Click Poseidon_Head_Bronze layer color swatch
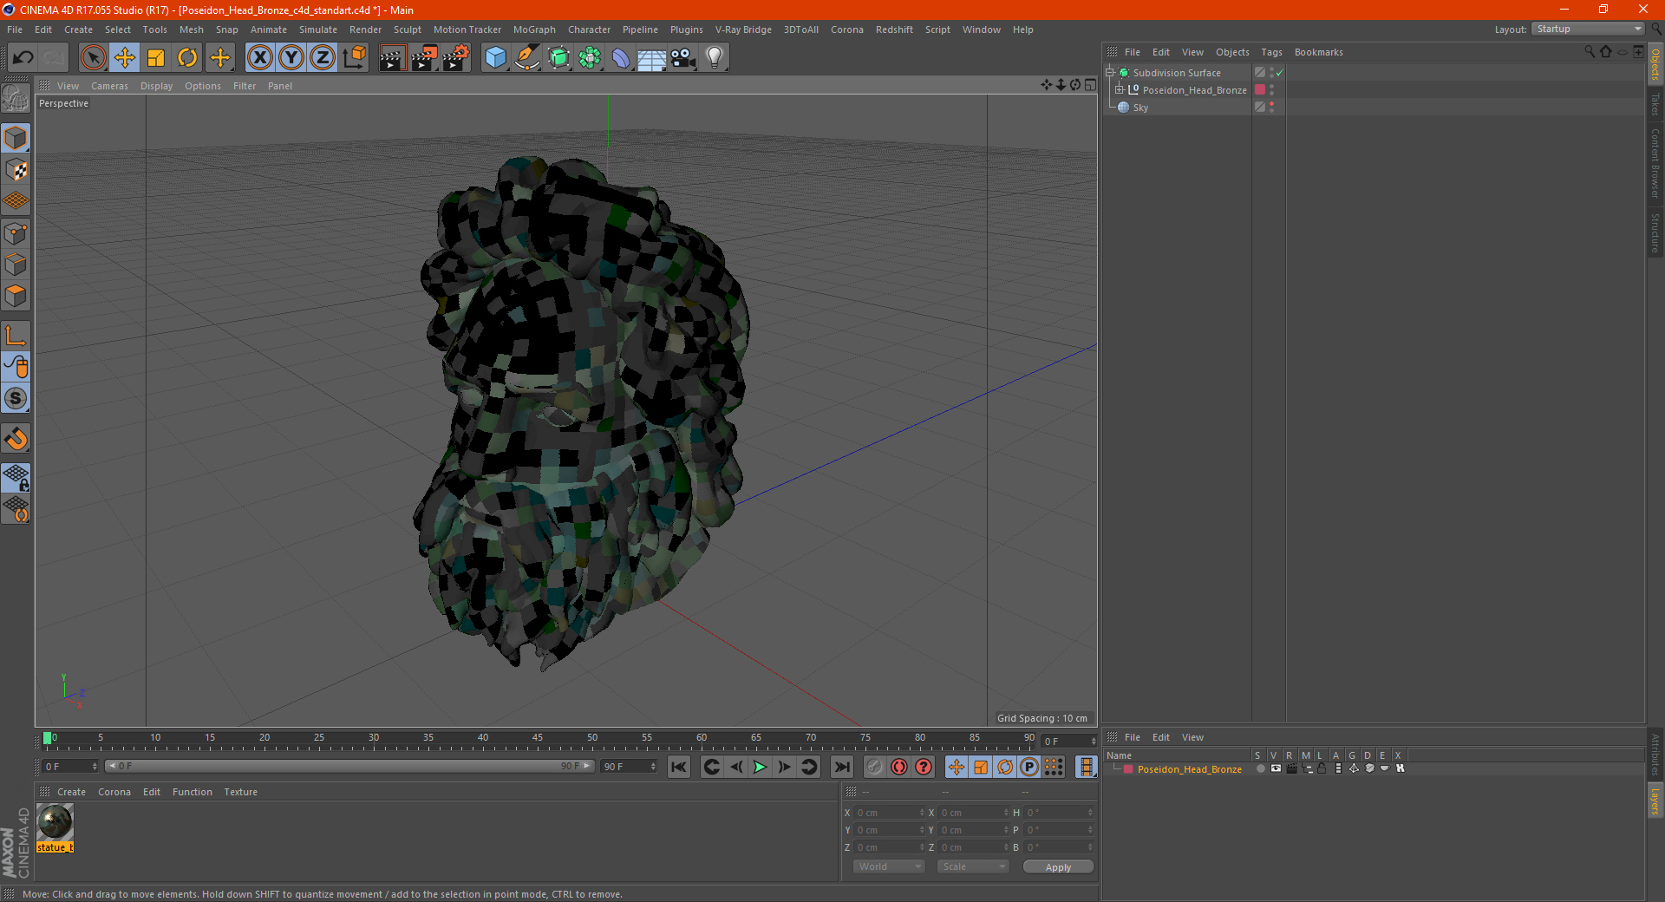 point(1260,90)
